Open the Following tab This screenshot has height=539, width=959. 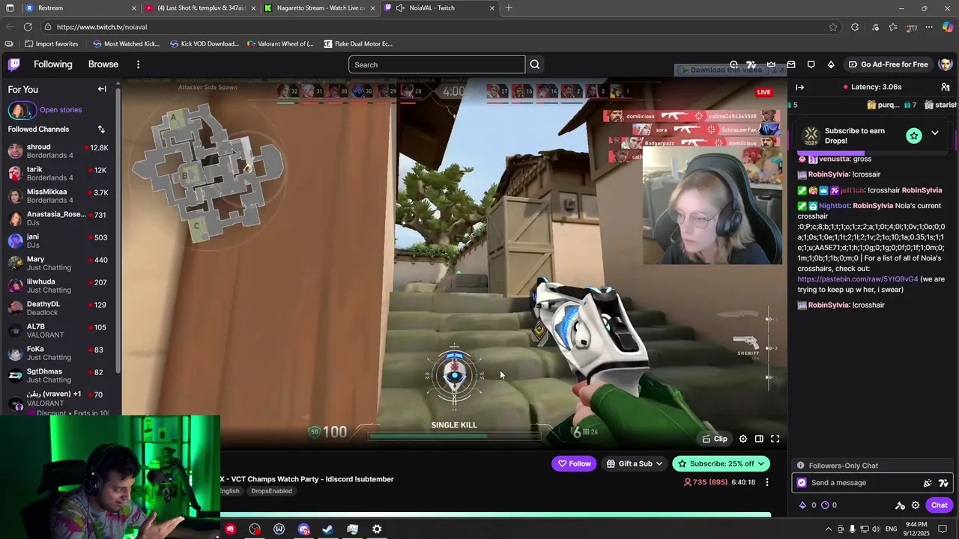(x=52, y=64)
